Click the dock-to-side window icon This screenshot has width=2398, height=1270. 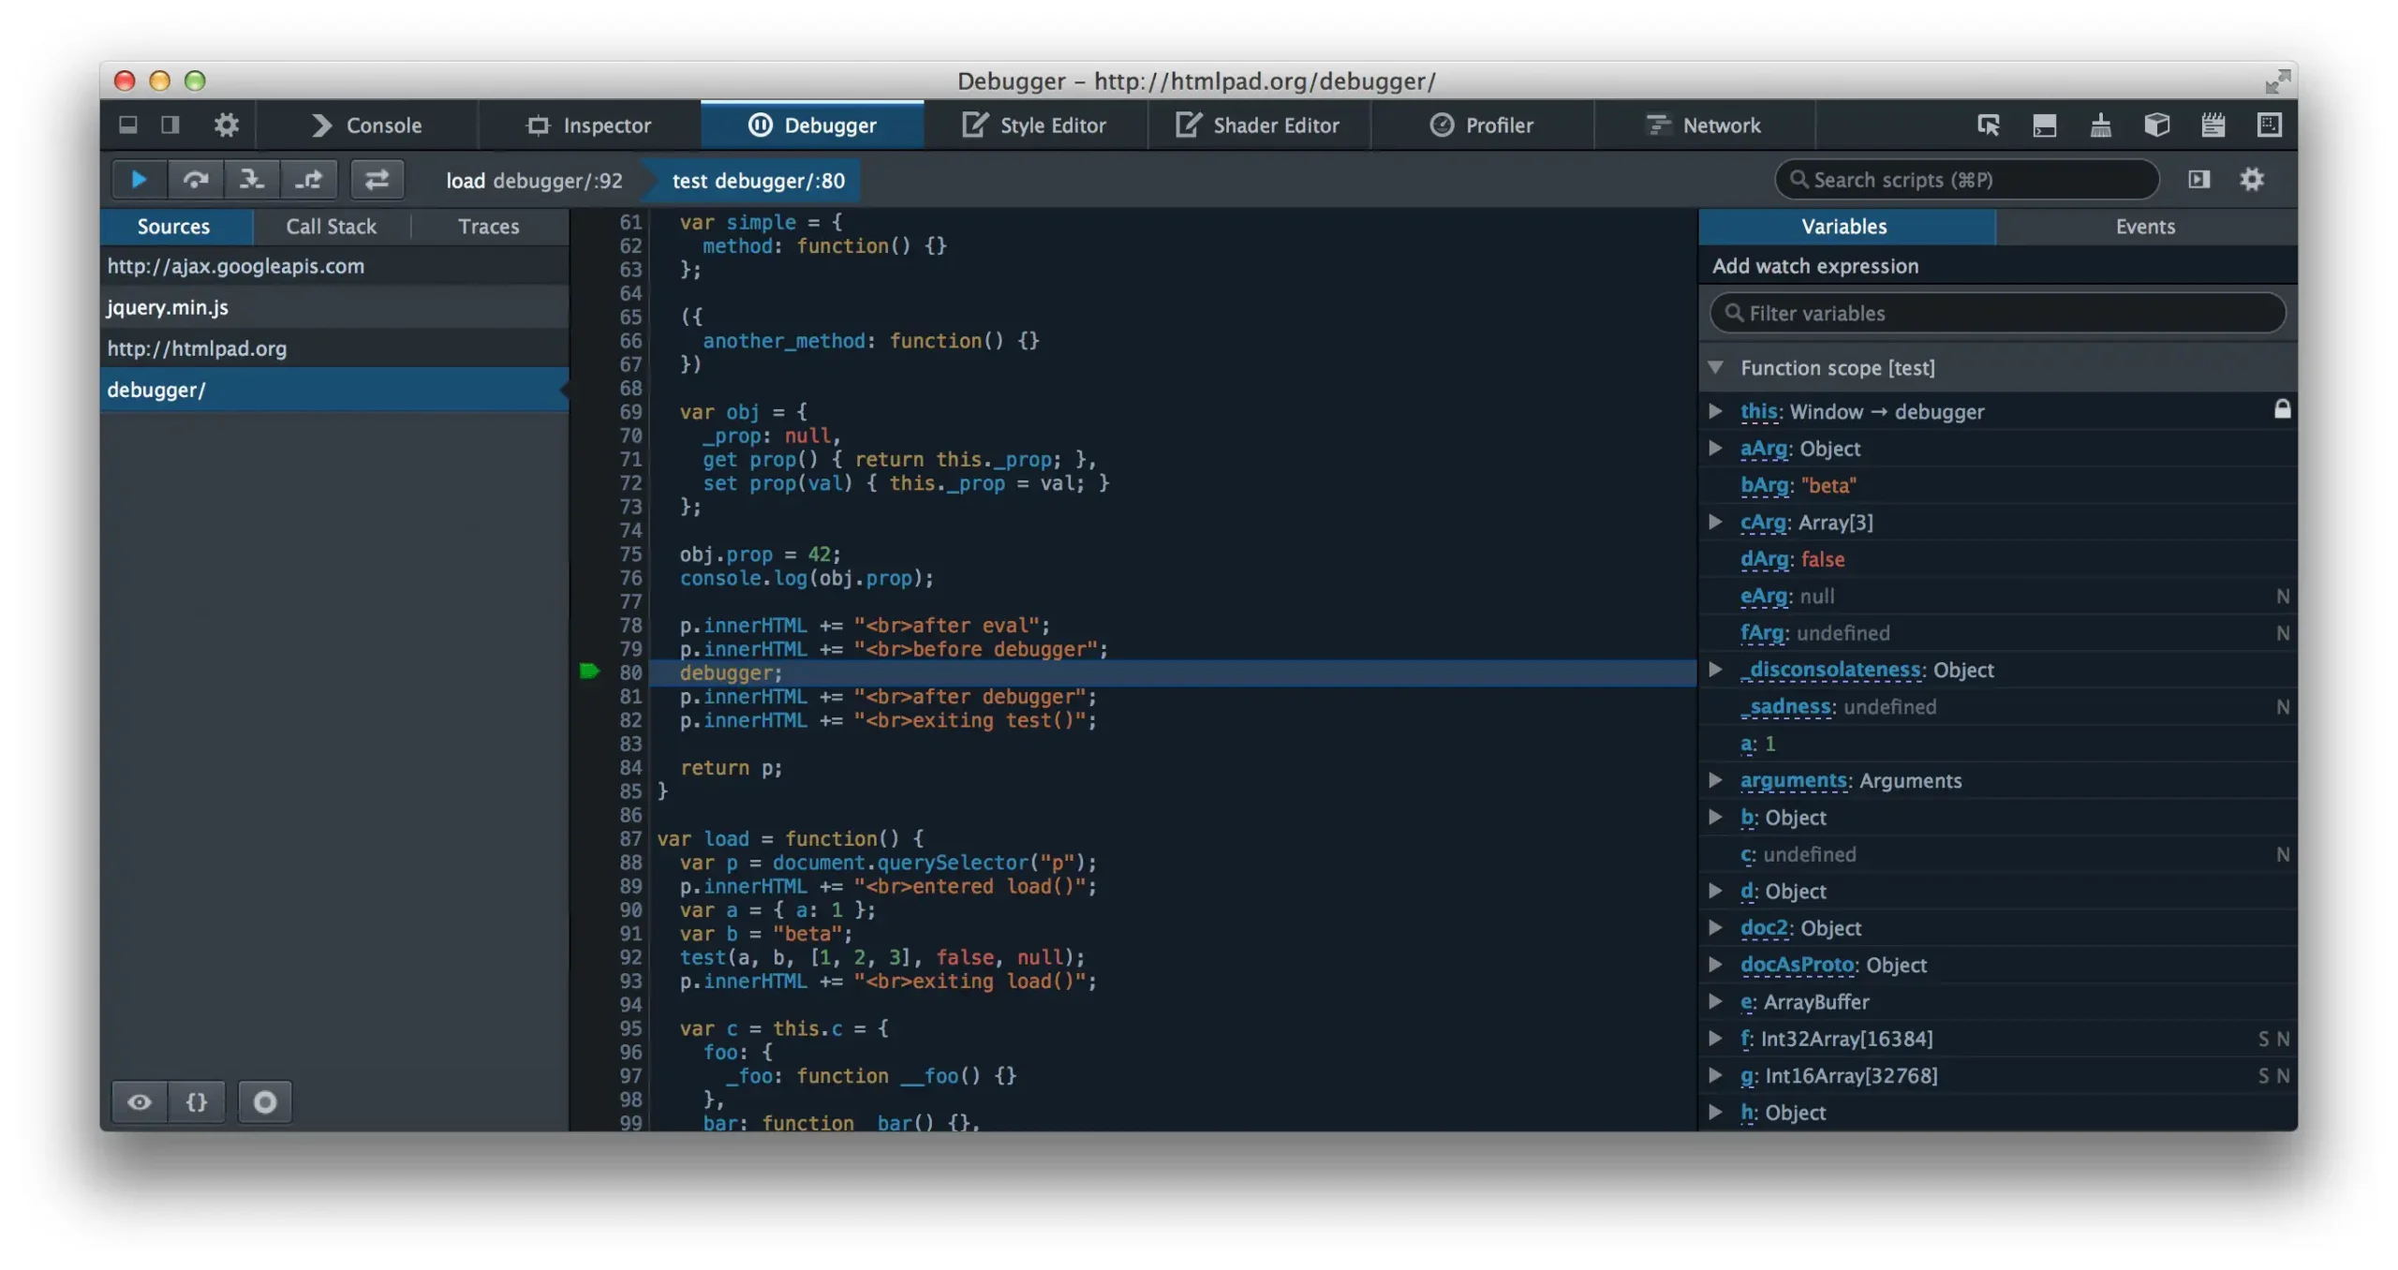click(x=170, y=125)
